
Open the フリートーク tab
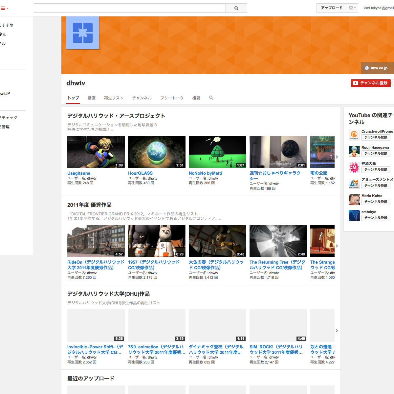(x=172, y=98)
